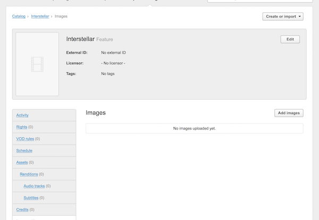
Task: Click the film poster placeholder thumbnail
Action: (x=37, y=64)
